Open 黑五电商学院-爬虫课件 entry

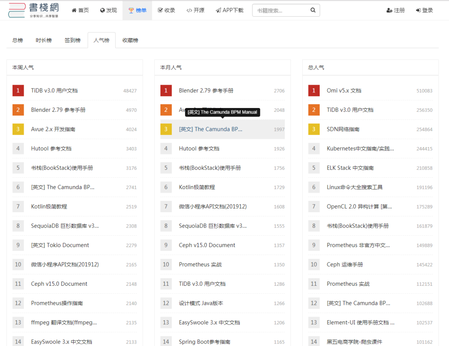(355, 342)
